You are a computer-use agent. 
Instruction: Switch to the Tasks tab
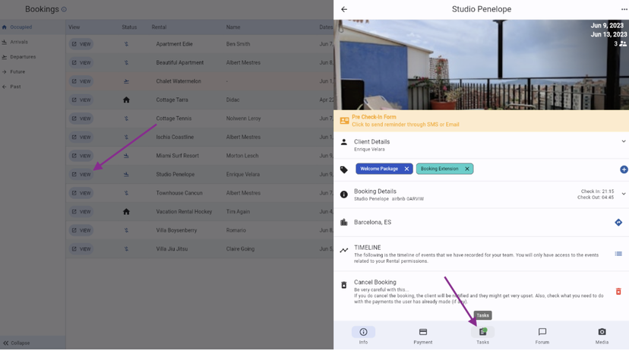pos(482,335)
